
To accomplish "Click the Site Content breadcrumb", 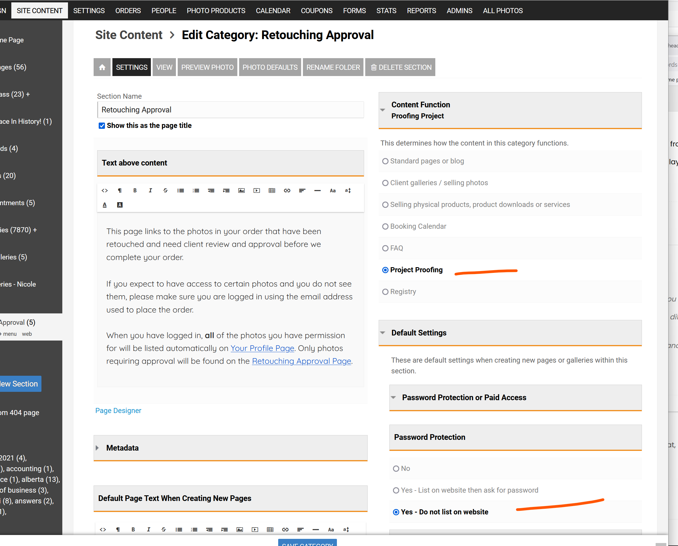I will tap(129, 35).
